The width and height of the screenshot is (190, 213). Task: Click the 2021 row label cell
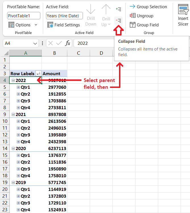pos(26,114)
